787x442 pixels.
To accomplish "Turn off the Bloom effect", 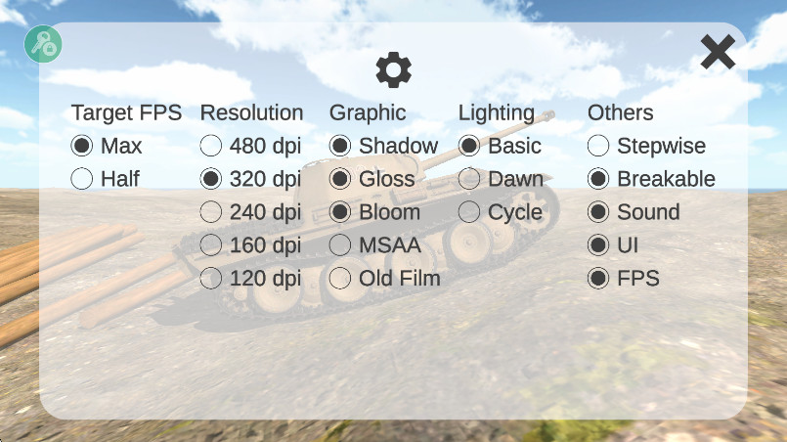I will (x=340, y=212).
